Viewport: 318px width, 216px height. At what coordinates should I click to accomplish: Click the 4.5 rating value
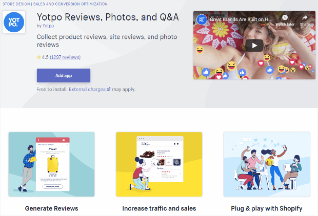45,57
